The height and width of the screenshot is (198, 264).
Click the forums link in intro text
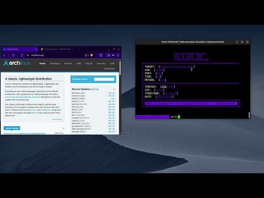[33, 110]
